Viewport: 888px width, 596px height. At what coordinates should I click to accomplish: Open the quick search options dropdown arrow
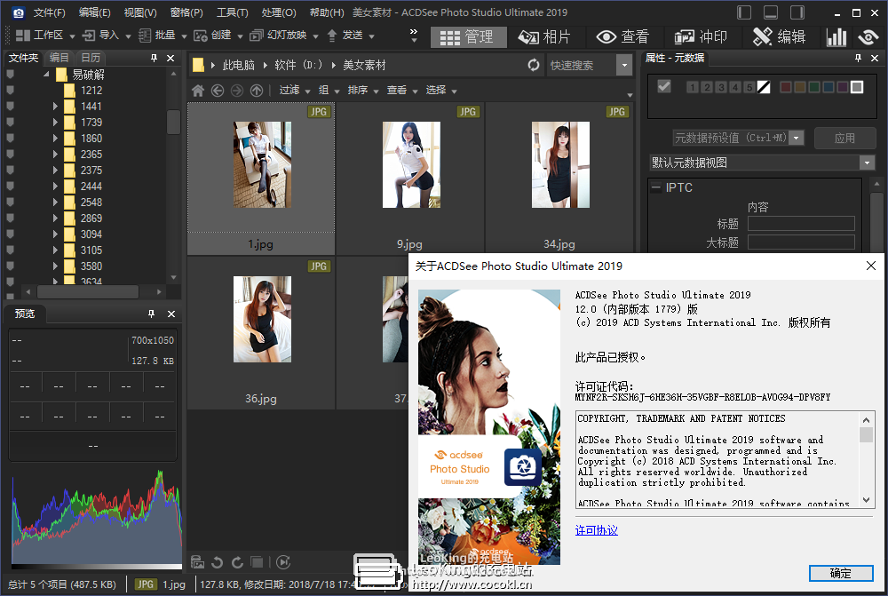coord(624,65)
